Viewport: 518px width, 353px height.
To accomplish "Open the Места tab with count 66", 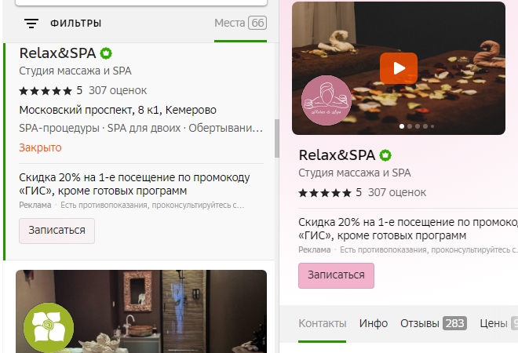I will click(240, 23).
